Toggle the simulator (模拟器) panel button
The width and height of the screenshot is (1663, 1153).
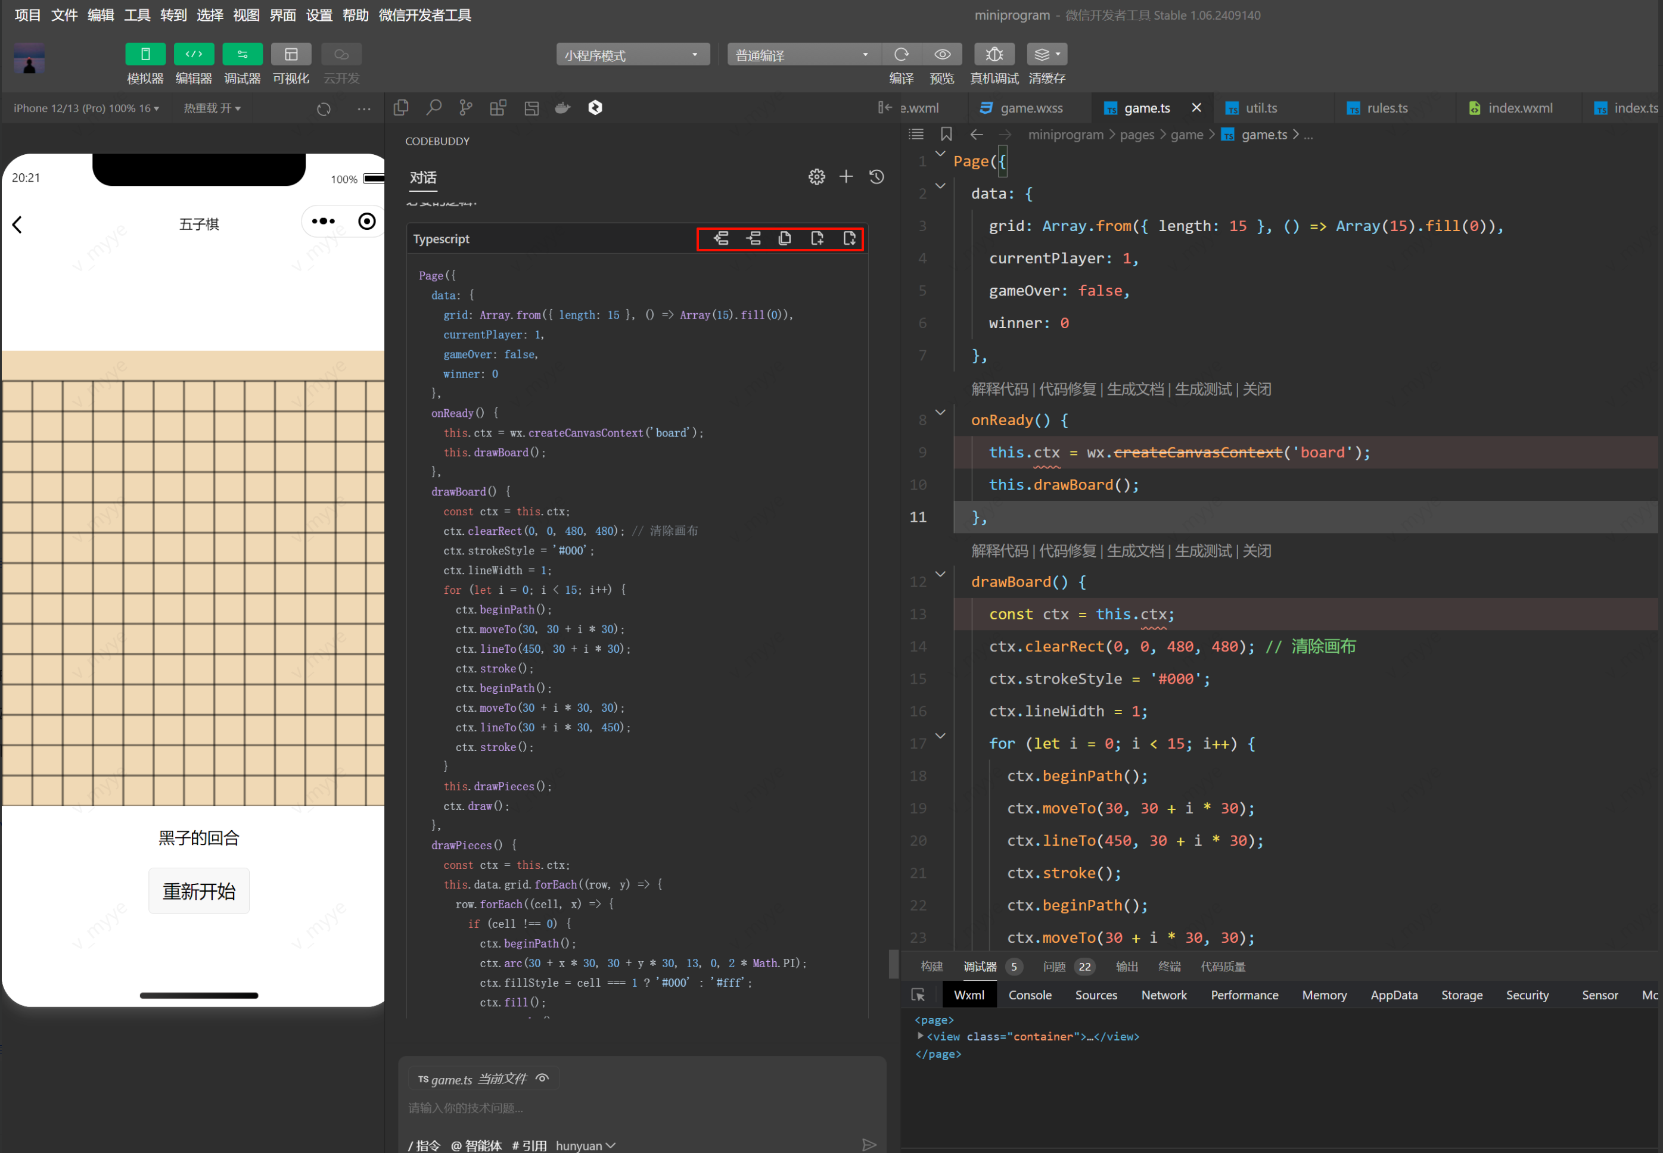point(145,54)
